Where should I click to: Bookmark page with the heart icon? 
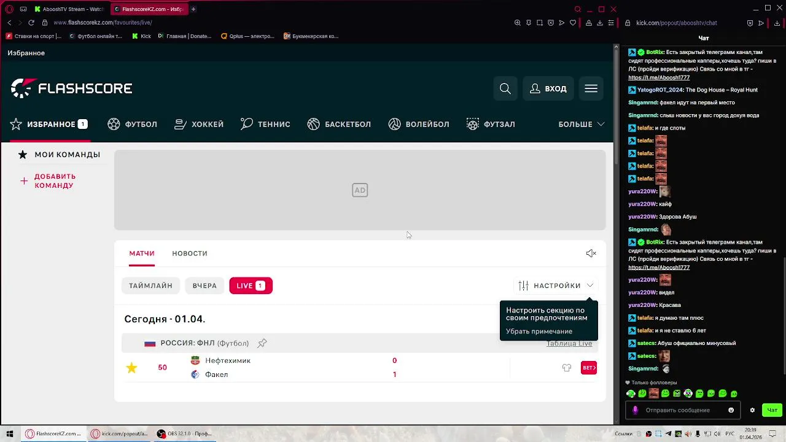[x=573, y=23]
